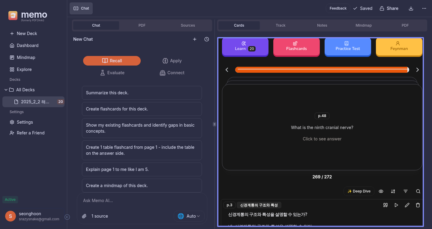The height and width of the screenshot is (229, 432).
Task: Edit p.3 card with pencil icon
Action: pos(407,205)
